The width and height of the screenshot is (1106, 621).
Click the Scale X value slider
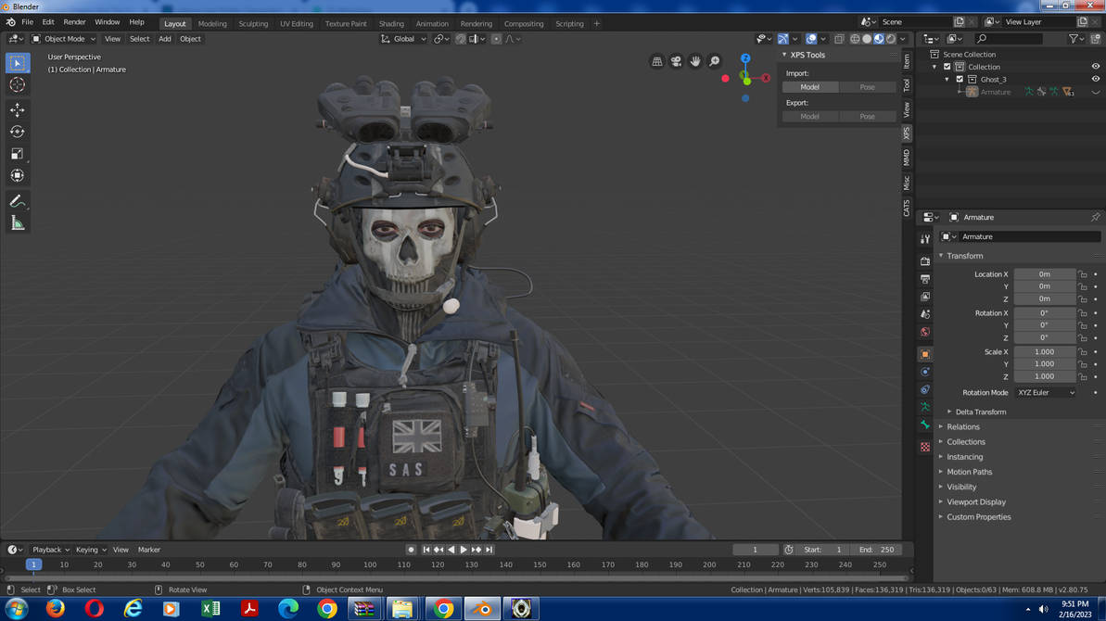click(x=1045, y=351)
